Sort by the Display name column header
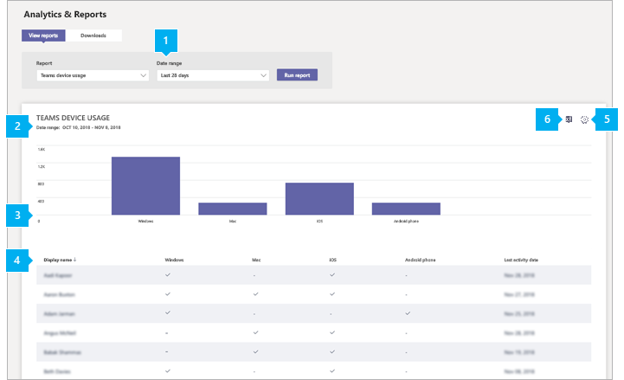 [58, 260]
